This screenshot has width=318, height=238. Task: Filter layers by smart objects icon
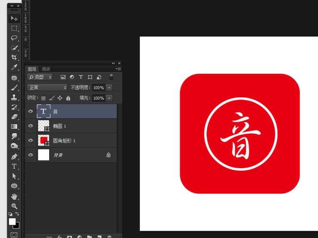99,77
